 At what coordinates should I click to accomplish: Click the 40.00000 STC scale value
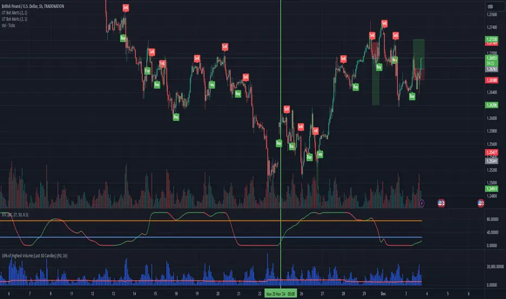pyautogui.click(x=492, y=233)
